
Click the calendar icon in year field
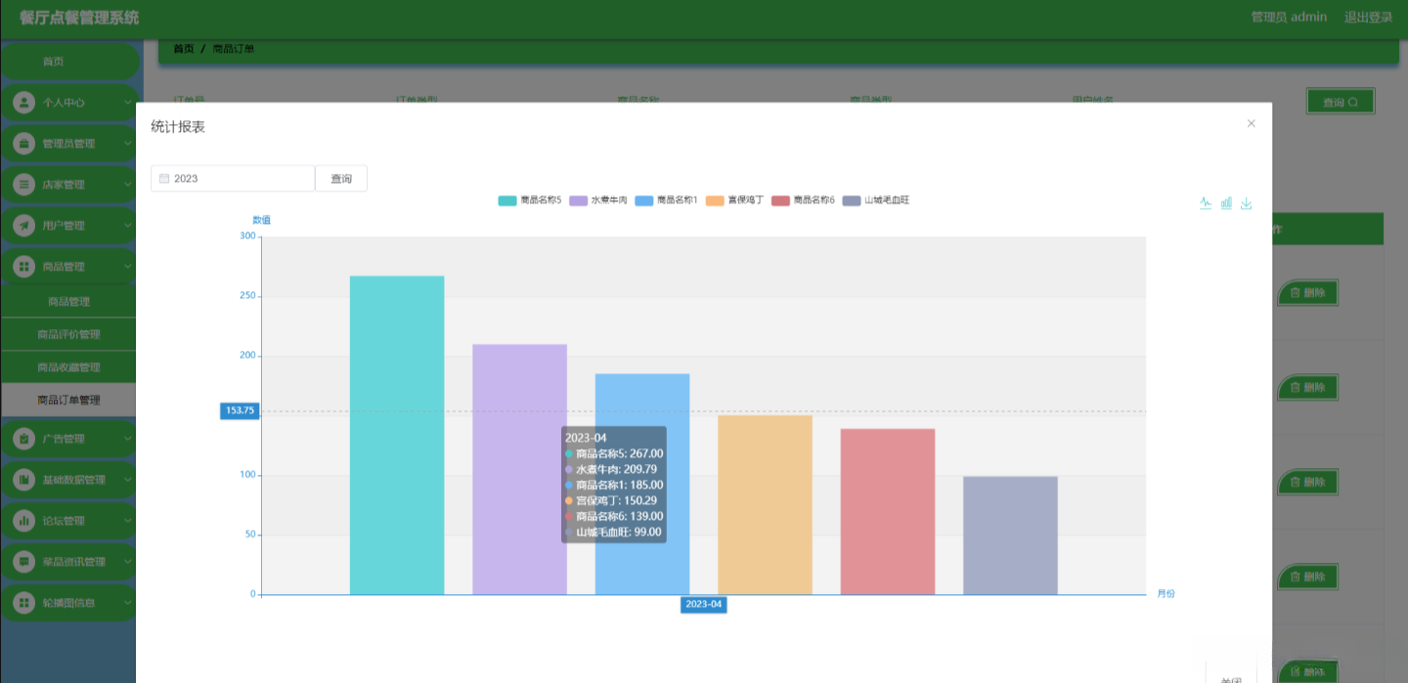pyautogui.click(x=164, y=179)
